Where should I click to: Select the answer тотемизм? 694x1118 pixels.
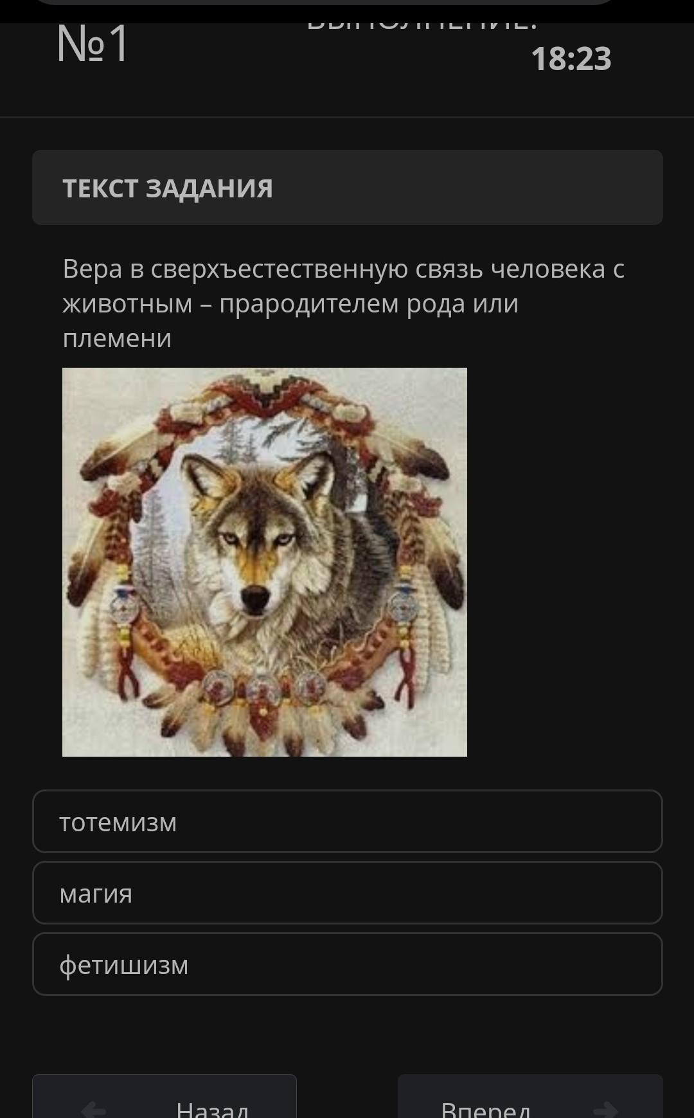tap(347, 821)
